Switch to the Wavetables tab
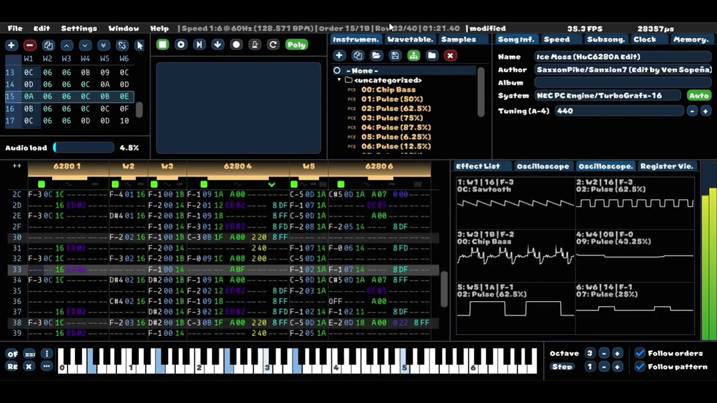717x403 pixels. click(410, 39)
